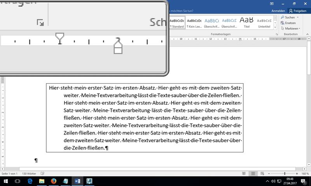Screen dimensions: 311x186
Task: Switch to read mode view
Action: (x=244, y=173)
